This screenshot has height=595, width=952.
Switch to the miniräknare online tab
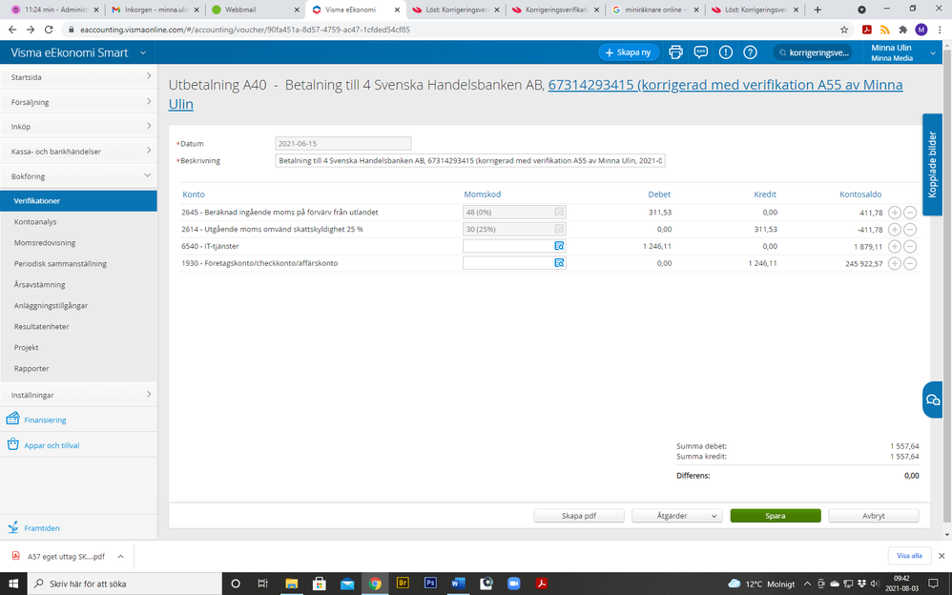654,10
